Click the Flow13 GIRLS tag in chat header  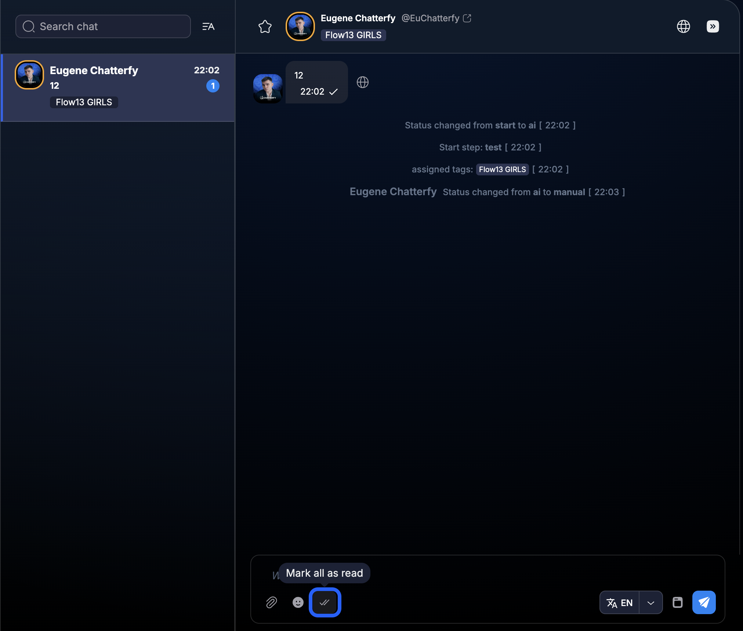coord(353,35)
